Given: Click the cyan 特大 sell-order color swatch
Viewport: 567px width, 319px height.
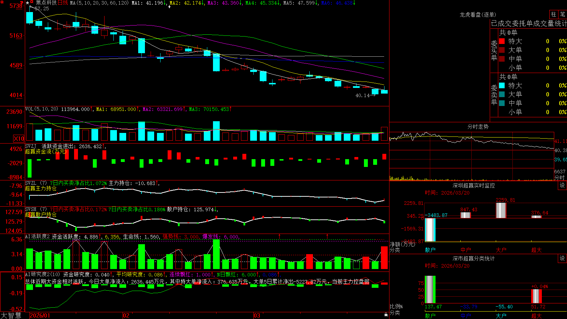Looking at the screenshot, I should pyautogui.click(x=502, y=85).
